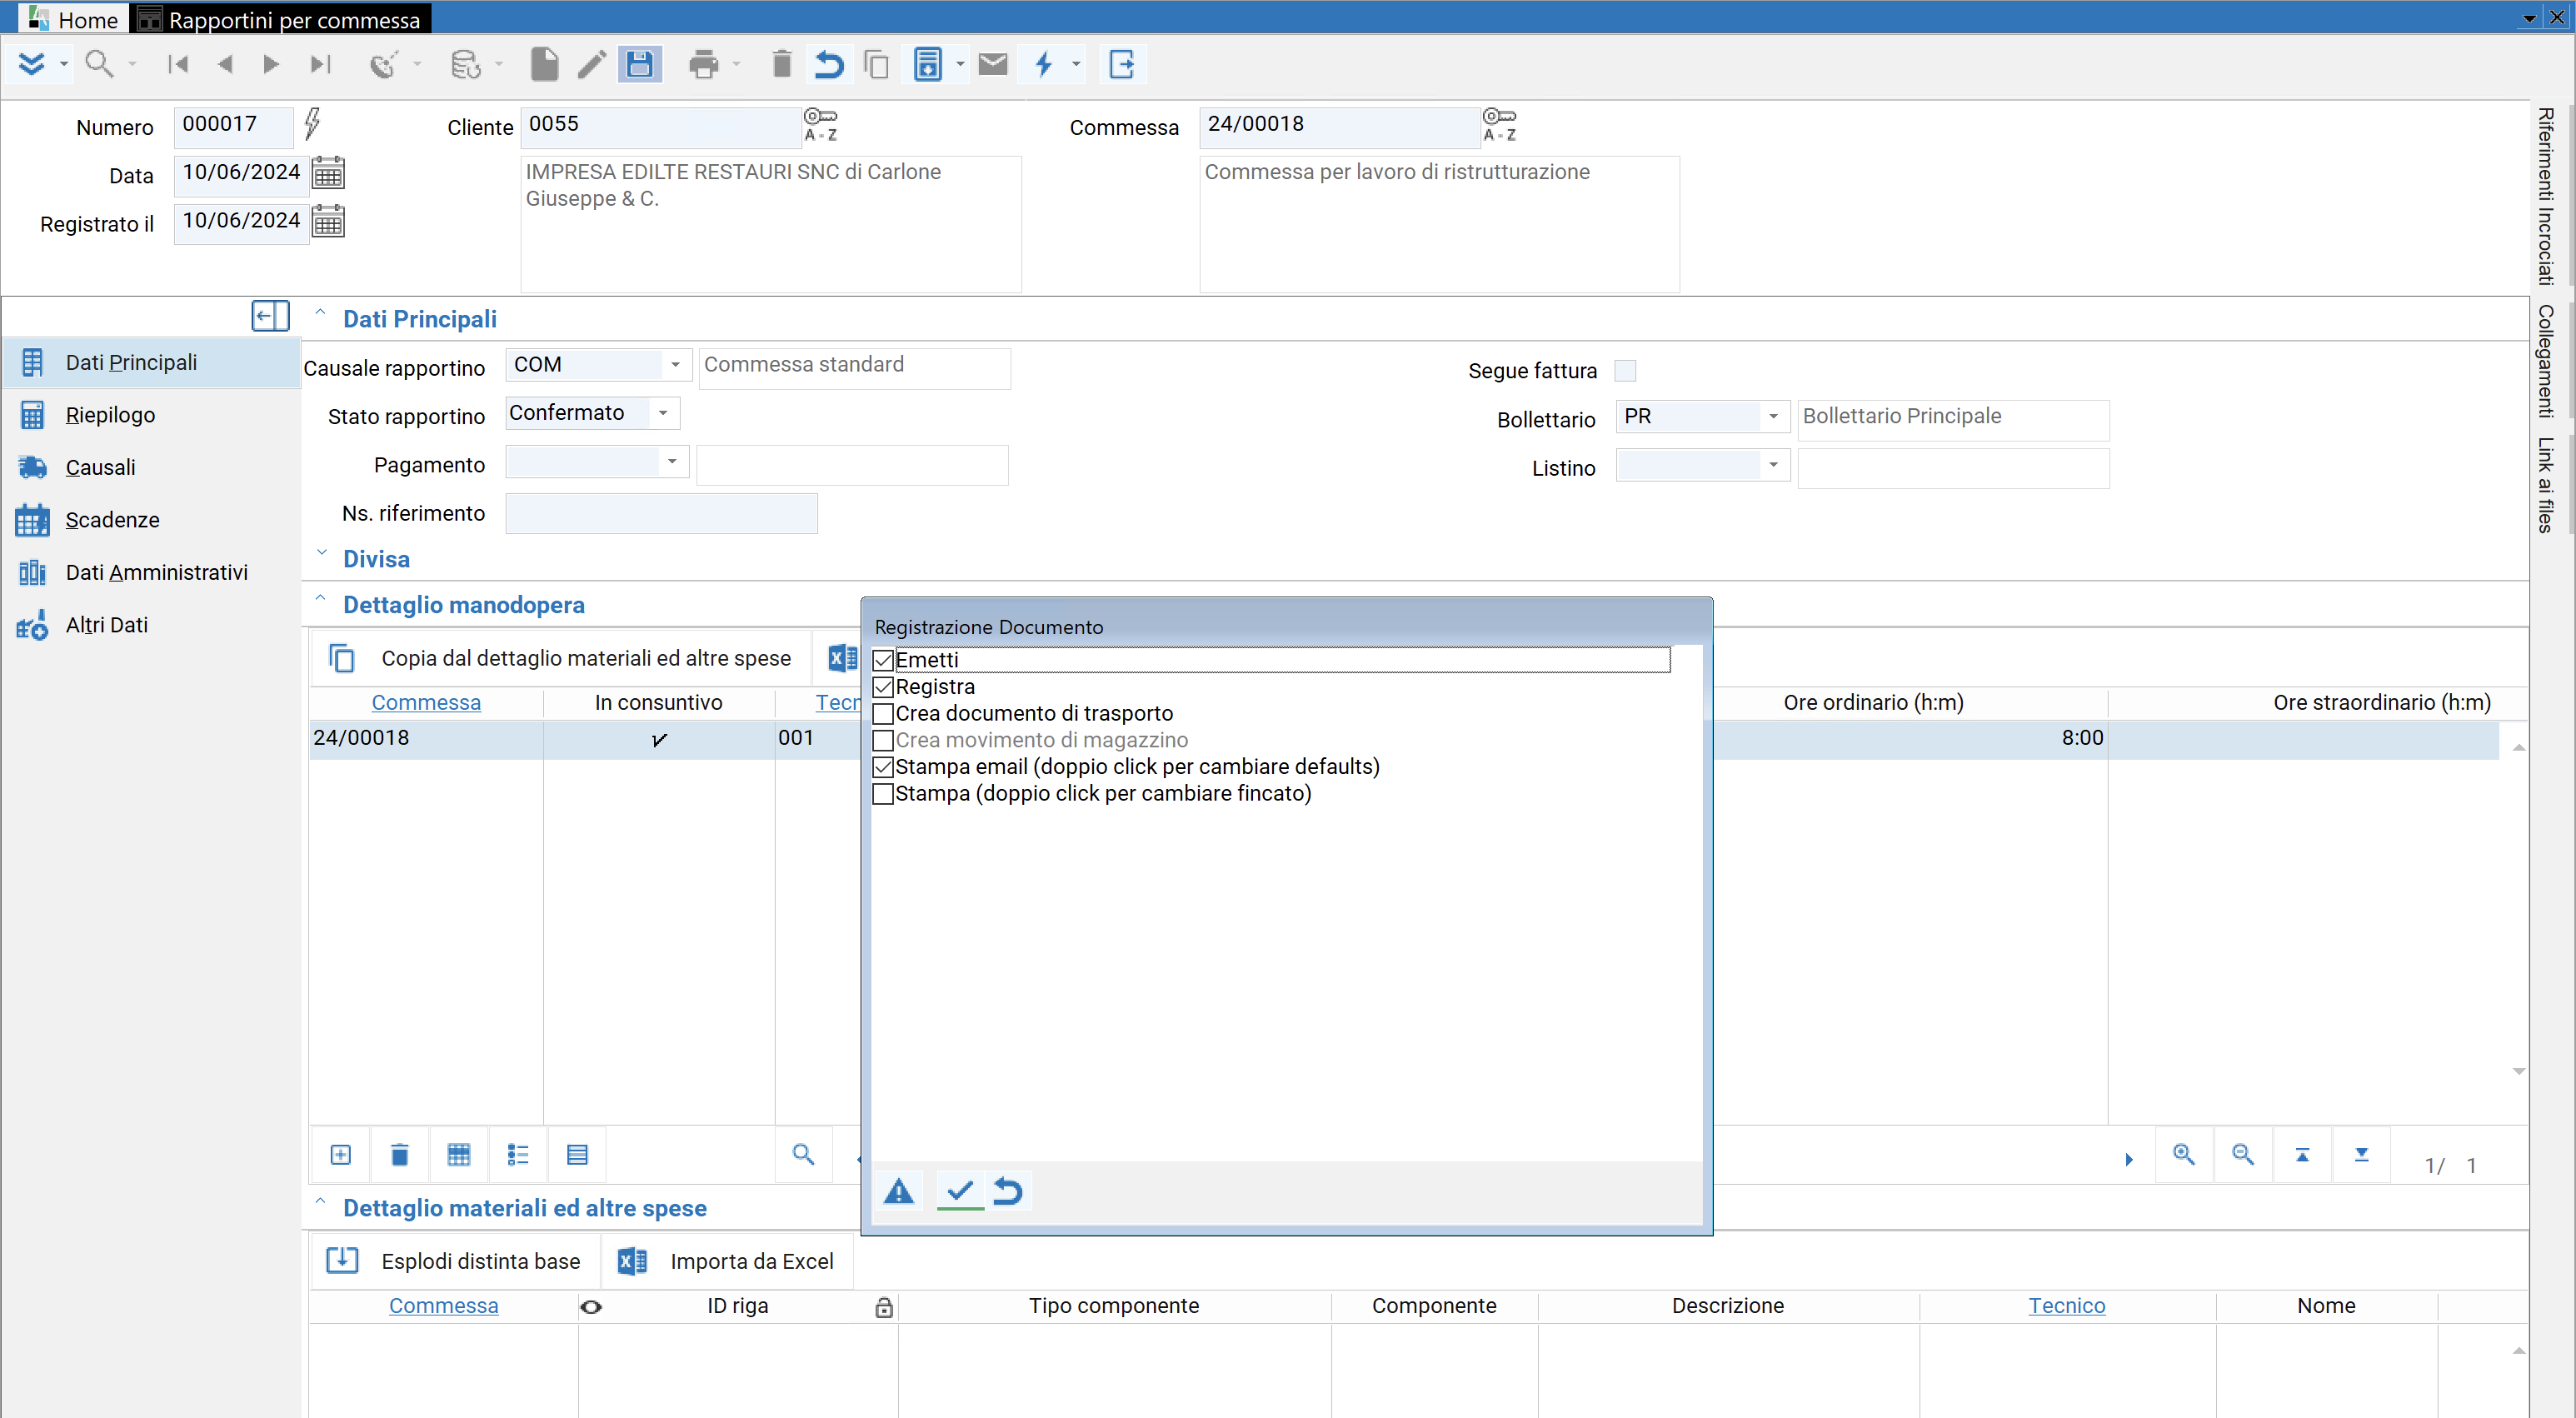Image resolution: width=2576 pixels, height=1418 pixels.
Task: Delete row in manodopera grid
Action: [x=399, y=1155]
